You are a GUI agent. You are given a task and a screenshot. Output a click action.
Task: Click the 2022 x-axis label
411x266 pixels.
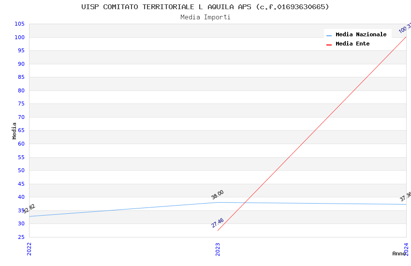coord(29,249)
